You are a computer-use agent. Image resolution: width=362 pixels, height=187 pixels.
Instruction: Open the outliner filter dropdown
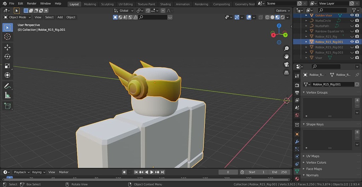coord(355,10)
